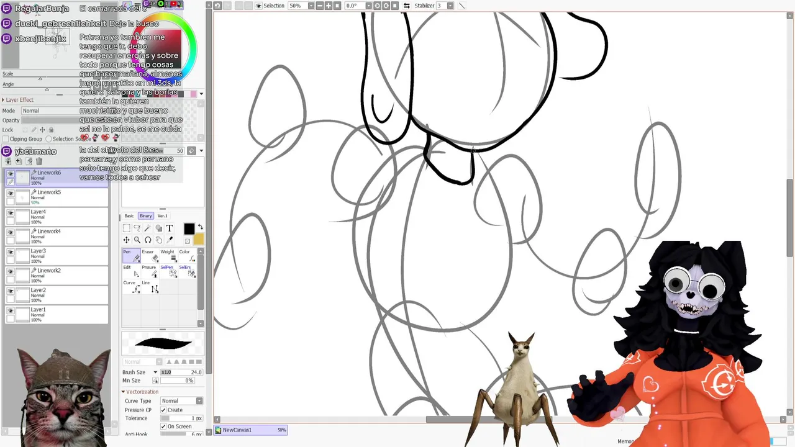795x447 pixels.
Task: Toggle Pressure CP Create checkbox
Action: (x=163, y=410)
